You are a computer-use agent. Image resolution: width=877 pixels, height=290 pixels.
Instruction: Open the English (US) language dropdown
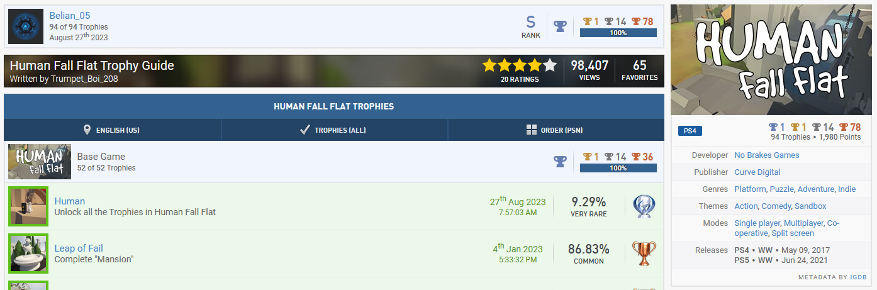[113, 130]
